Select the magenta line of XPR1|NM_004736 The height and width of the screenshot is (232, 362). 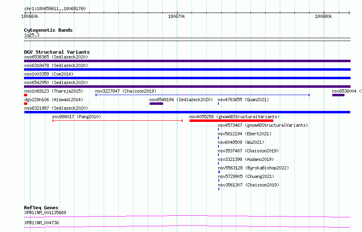tap(187, 226)
